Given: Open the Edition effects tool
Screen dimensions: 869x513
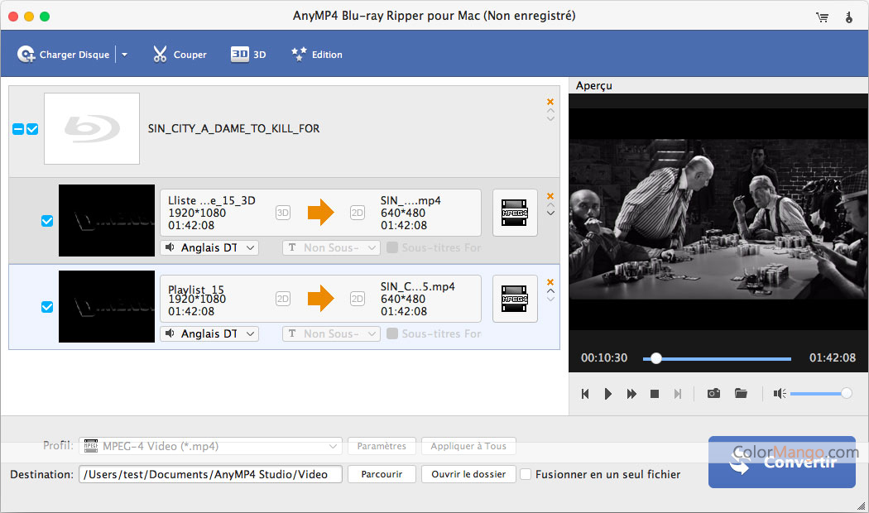Looking at the screenshot, I should [317, 55].
